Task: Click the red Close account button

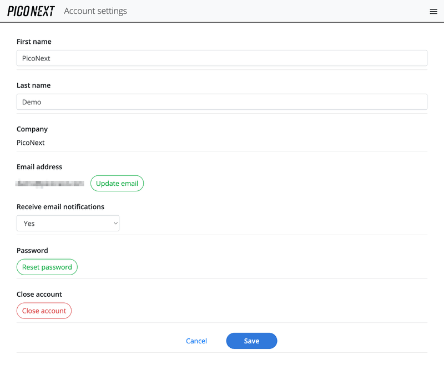Action: [x=44, y=311]
